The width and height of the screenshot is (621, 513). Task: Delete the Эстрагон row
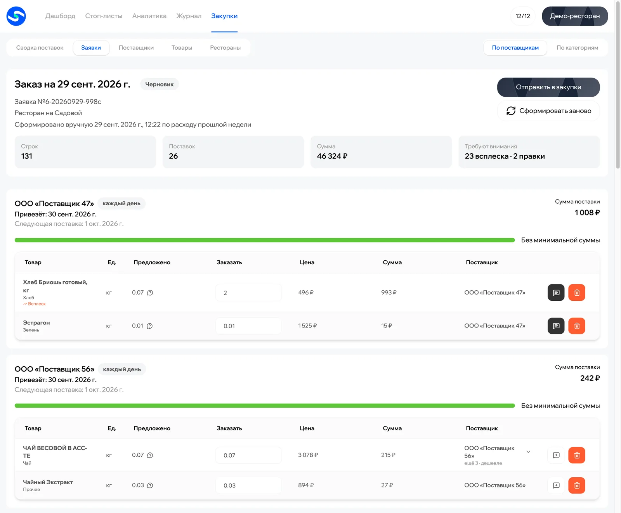(x=576, y=326)
